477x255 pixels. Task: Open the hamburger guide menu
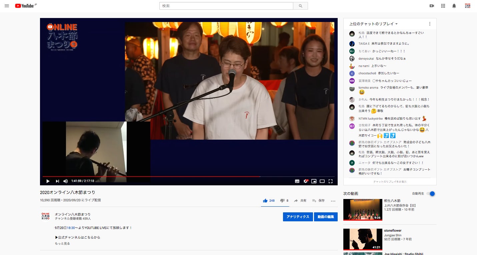[x=7, y=6]
